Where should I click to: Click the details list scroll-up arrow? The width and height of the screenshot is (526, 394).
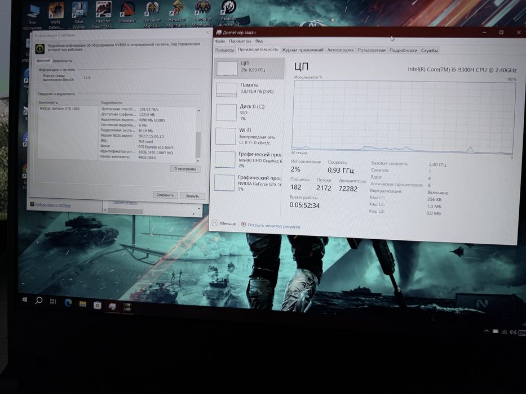tap(198, 110)
